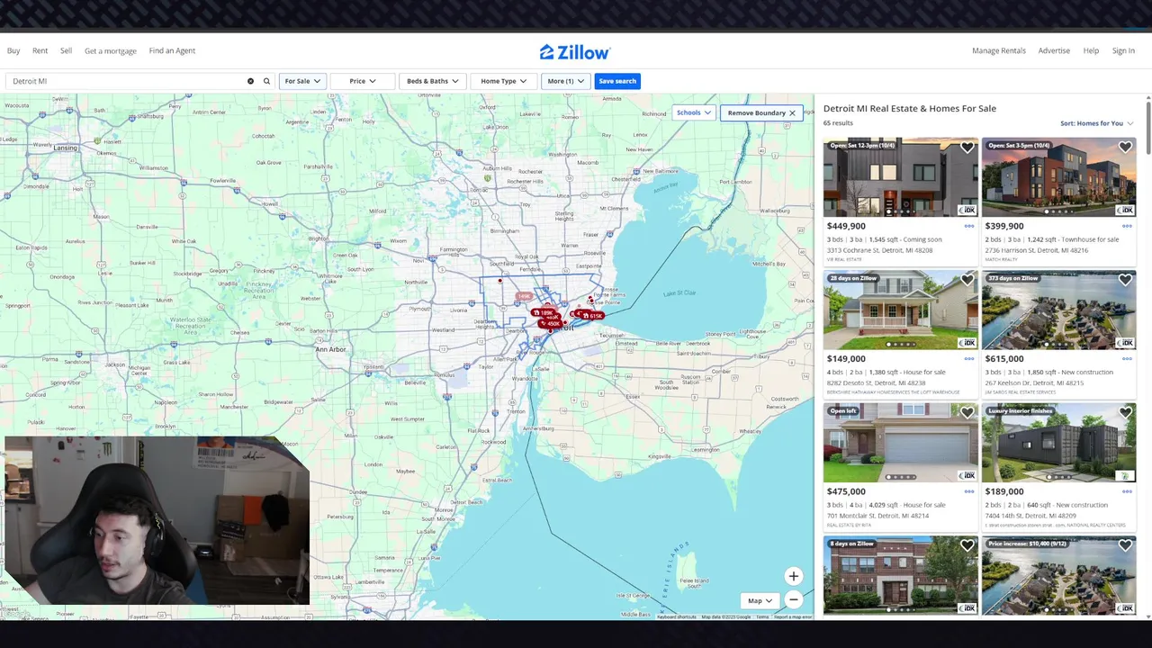Image resolution: width=1152 pixels, height=648 pixels.
Task: Open more options for $615,000 listing
Action: [x=1127, y=358]
